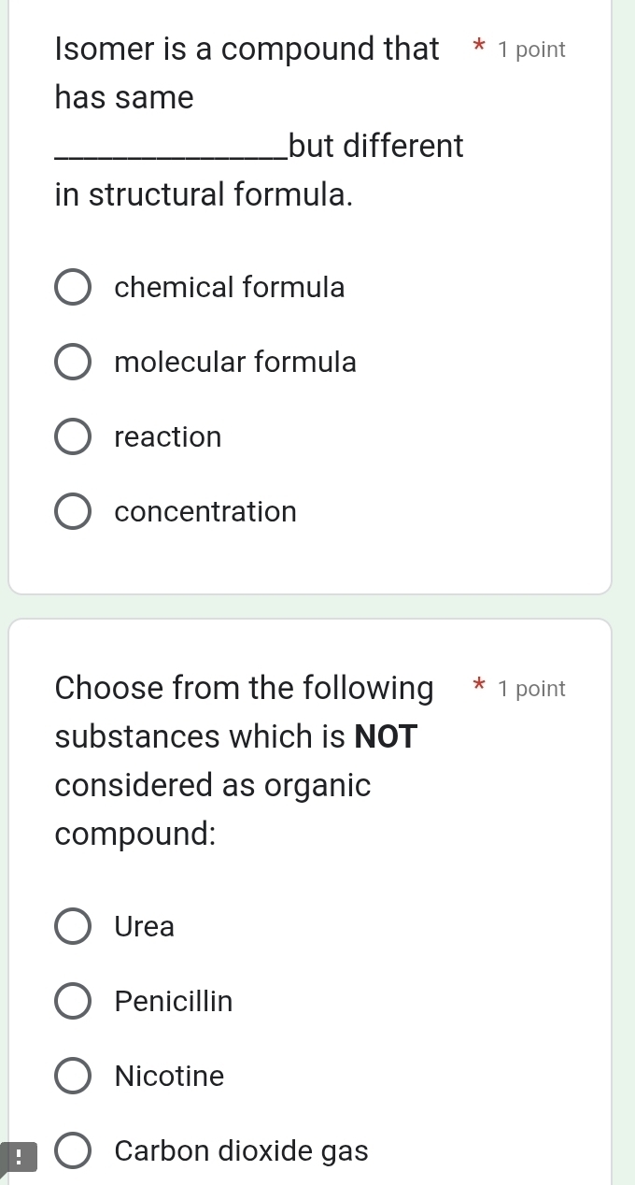Select the 'Carbon dioxide gas' radio circle
This screenshot has width=635, height=1185.
tap(73, 1151)
